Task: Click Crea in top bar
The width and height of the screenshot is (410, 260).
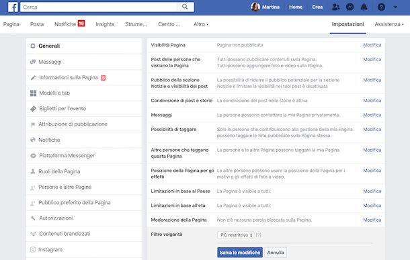Action: click(317, 7)
